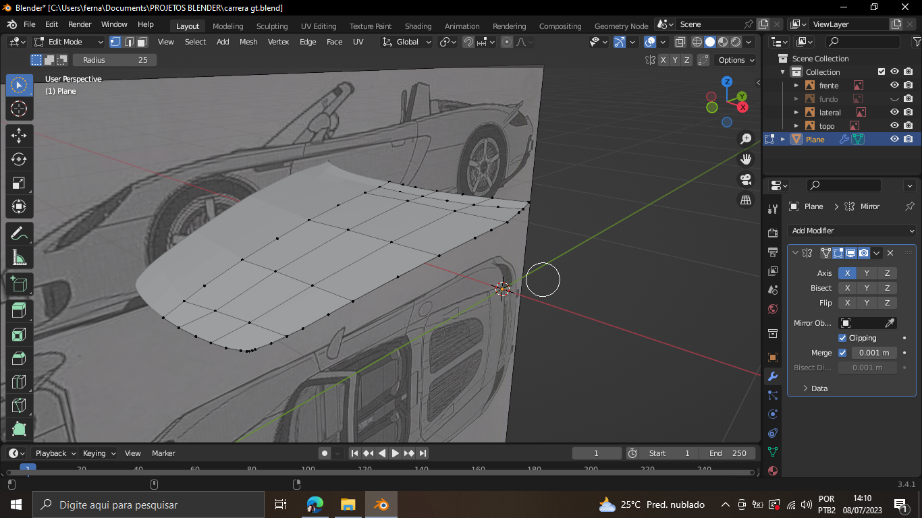
Task: Enable Y axis in Mirror Axis row
Action: tap(867, 273)
